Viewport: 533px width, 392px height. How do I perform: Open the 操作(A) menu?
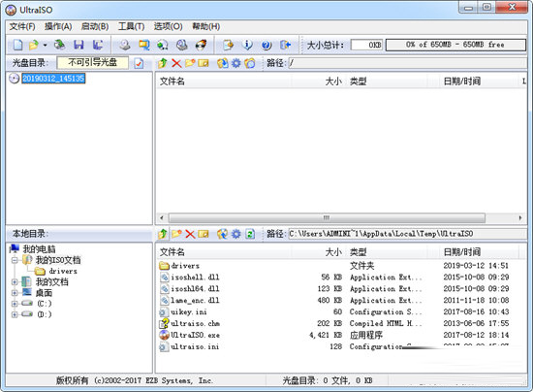pos(58,26)
